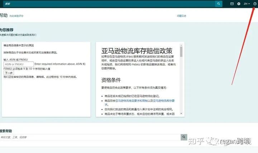Click the 搜索帮助 heading
The image size is (258, 153).
click(x=6, y=131)
